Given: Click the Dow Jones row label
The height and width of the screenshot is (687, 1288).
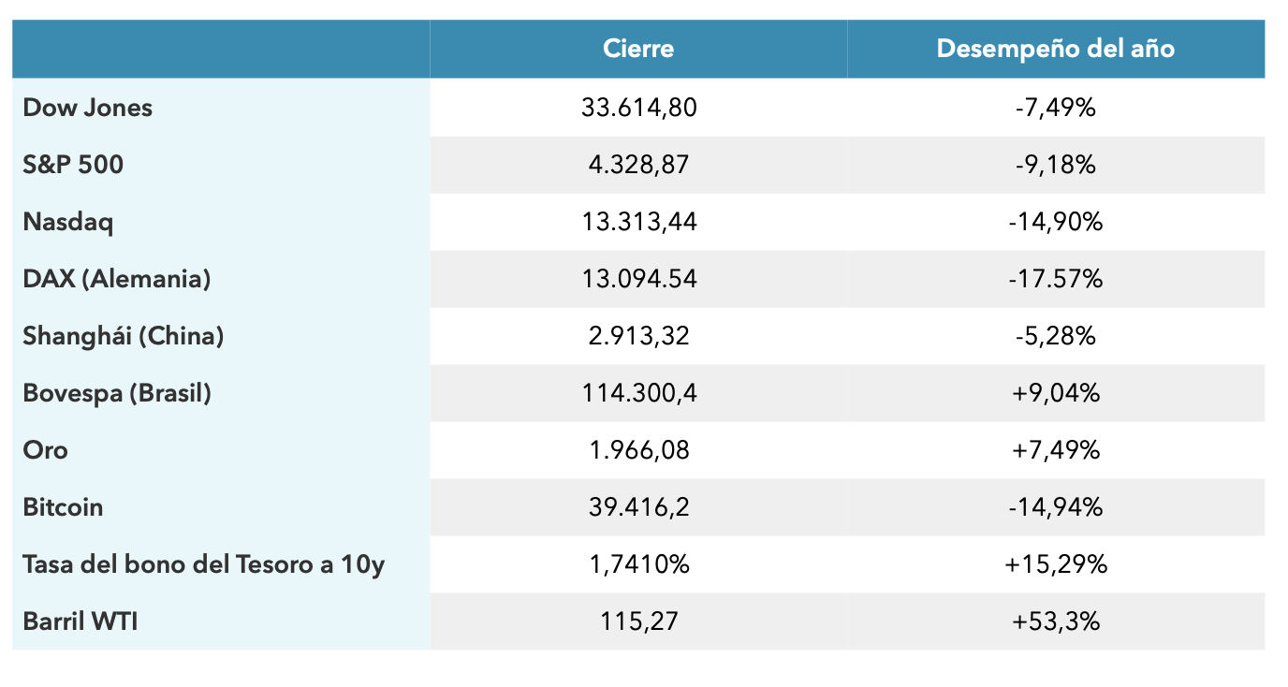Looking at the screenshot, I should (x=87, y=108).
